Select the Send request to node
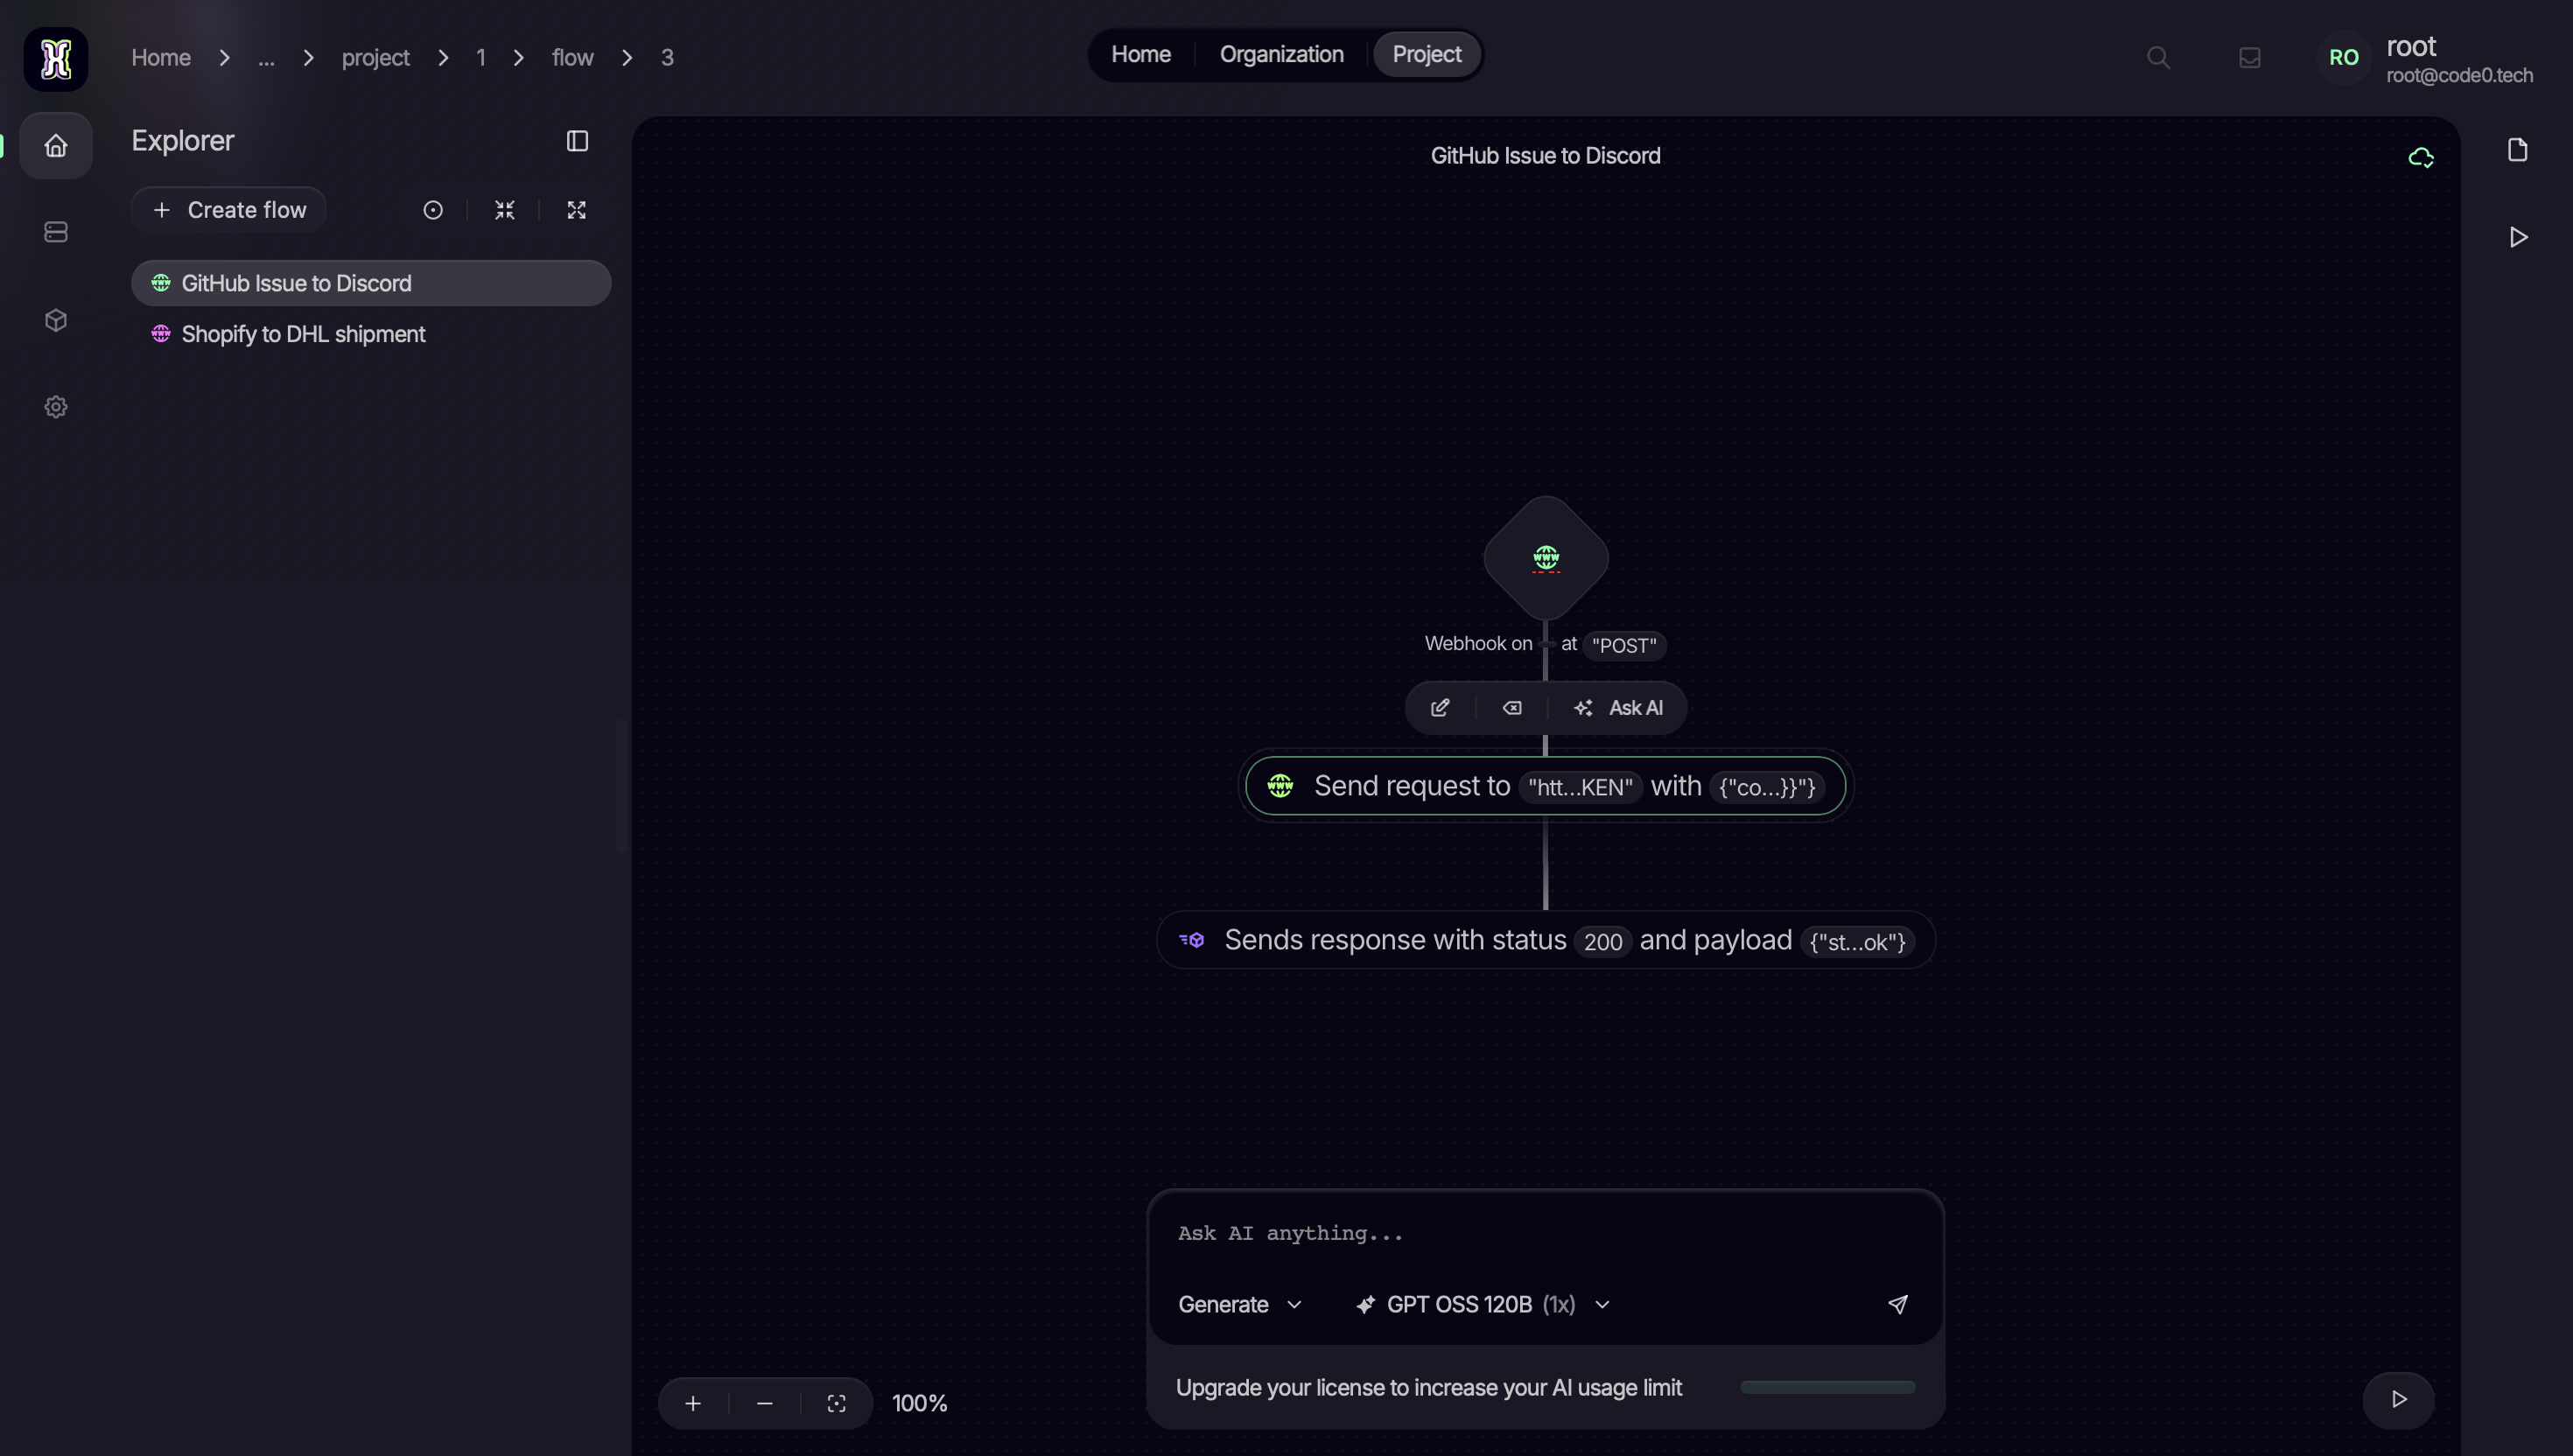The height and width of the screenshot is (1456, 2573). point(1546,786)
